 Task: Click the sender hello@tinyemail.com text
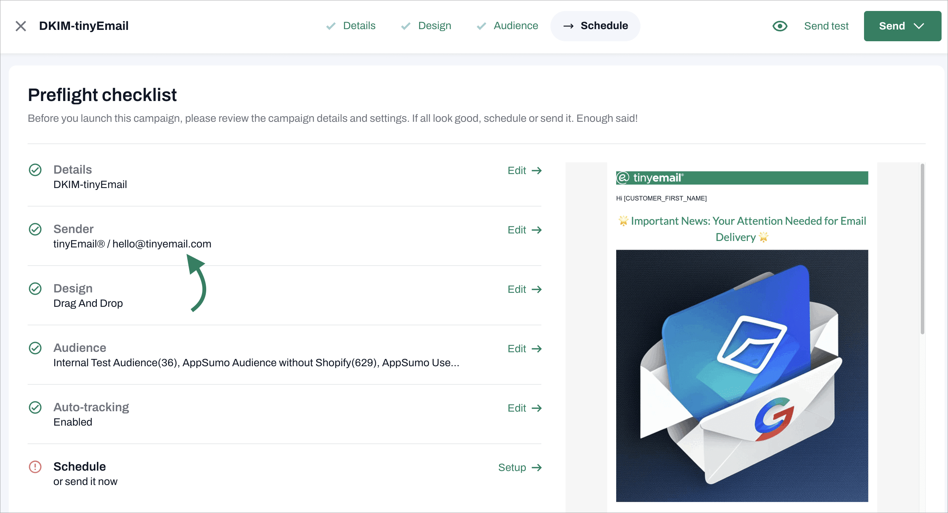click(x=162, y=244)
